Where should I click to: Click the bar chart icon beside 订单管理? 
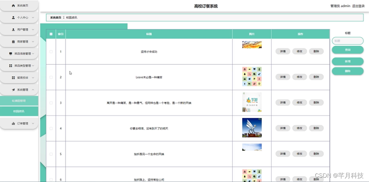pos(13,123)
